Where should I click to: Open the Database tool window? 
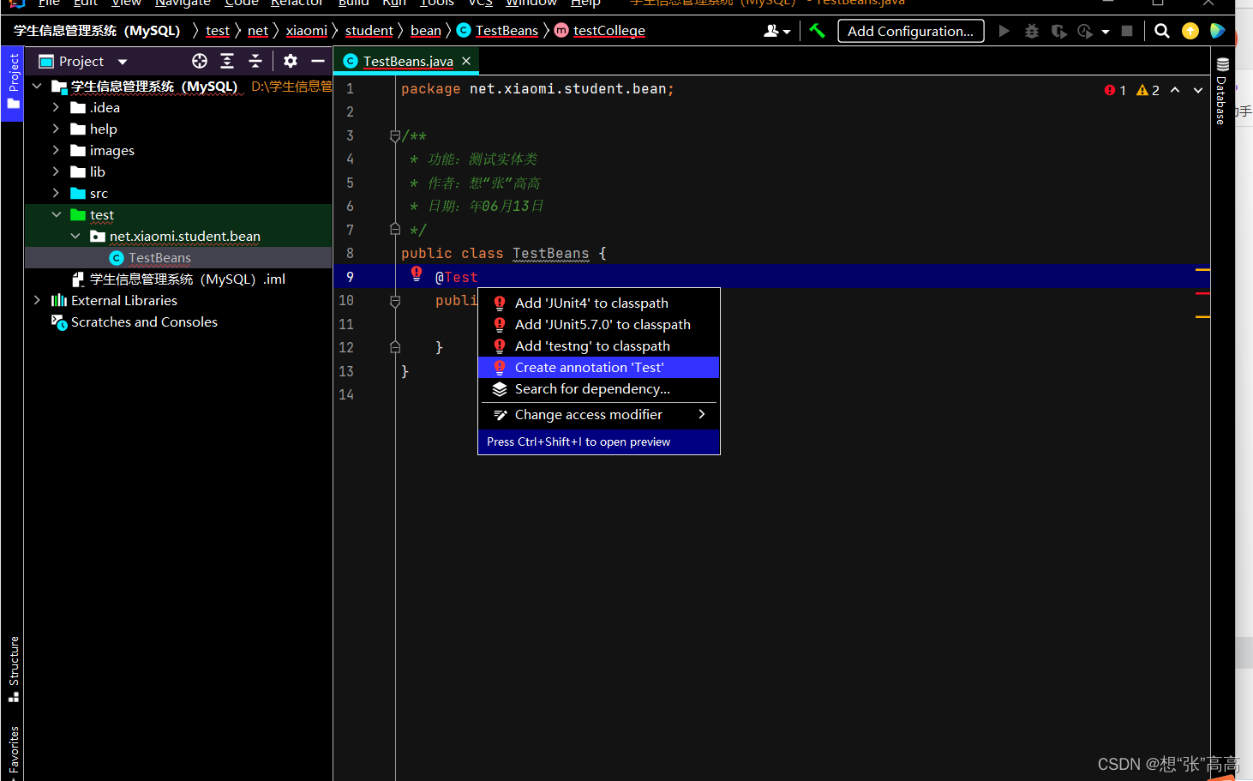pyautogui.click(x=1222, y=90)
